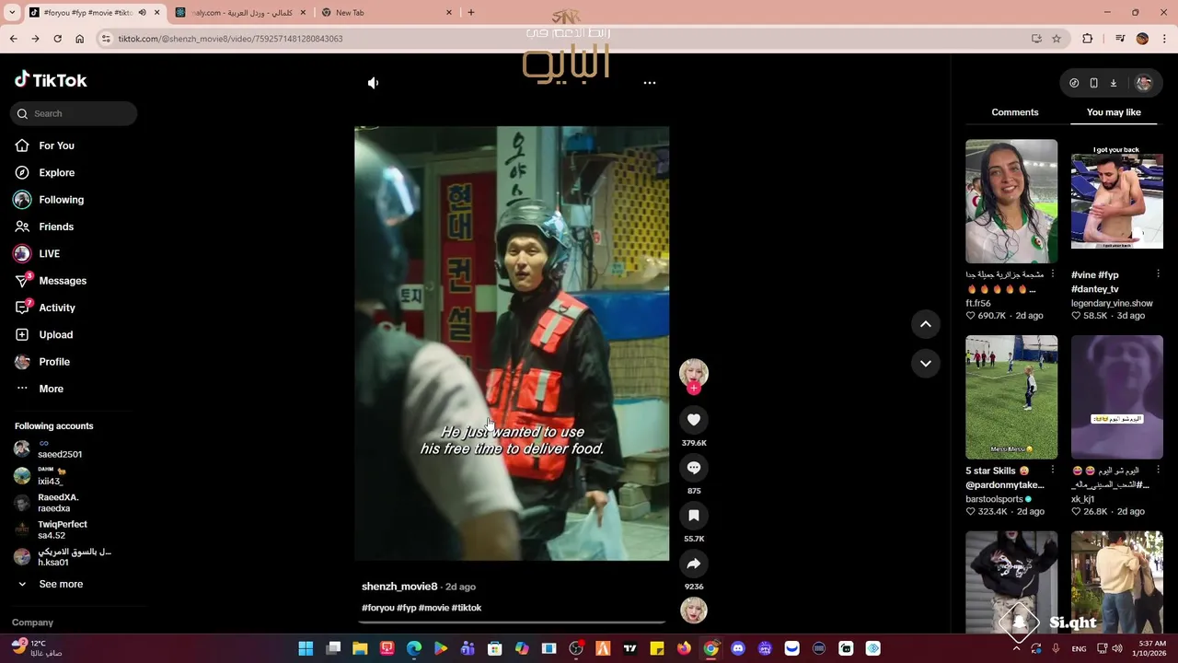Switch to the You may like tab
This screenshot has height=663, width=1178.
tap(1114, 112)
